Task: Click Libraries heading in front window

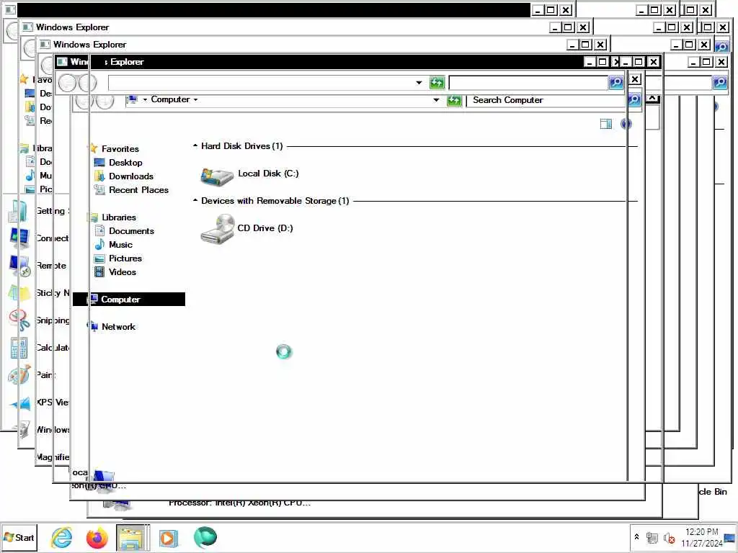Action: [x=119, y=217]
